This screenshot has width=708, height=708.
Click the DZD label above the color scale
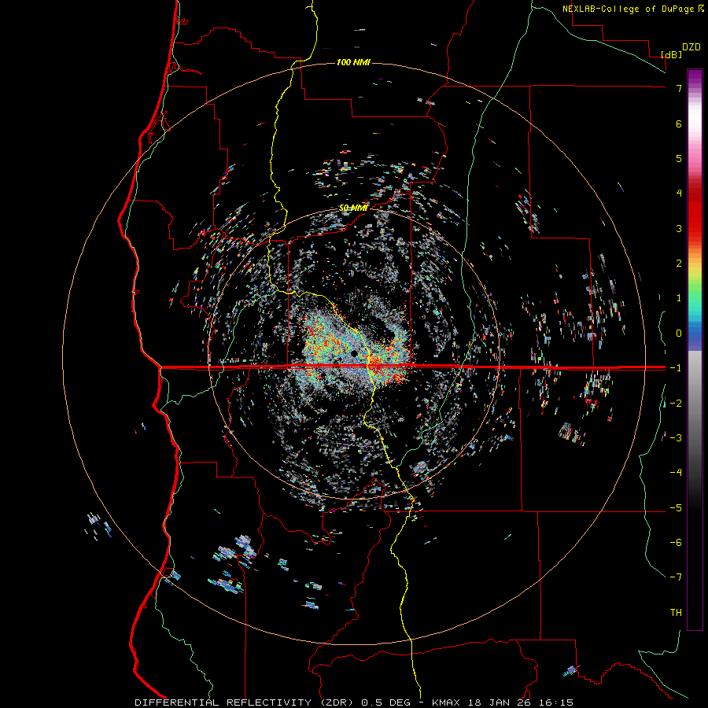(x=691, y=47)
